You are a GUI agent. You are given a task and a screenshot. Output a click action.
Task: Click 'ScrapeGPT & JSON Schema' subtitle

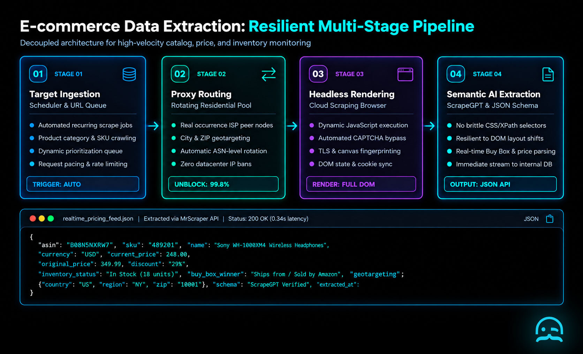tap(492, 105)
